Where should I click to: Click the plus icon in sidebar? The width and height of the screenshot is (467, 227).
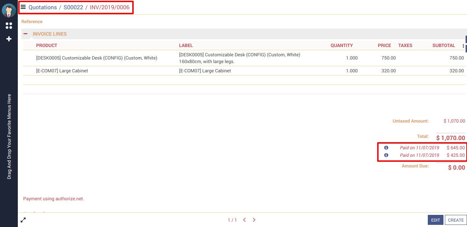point(9,39)
